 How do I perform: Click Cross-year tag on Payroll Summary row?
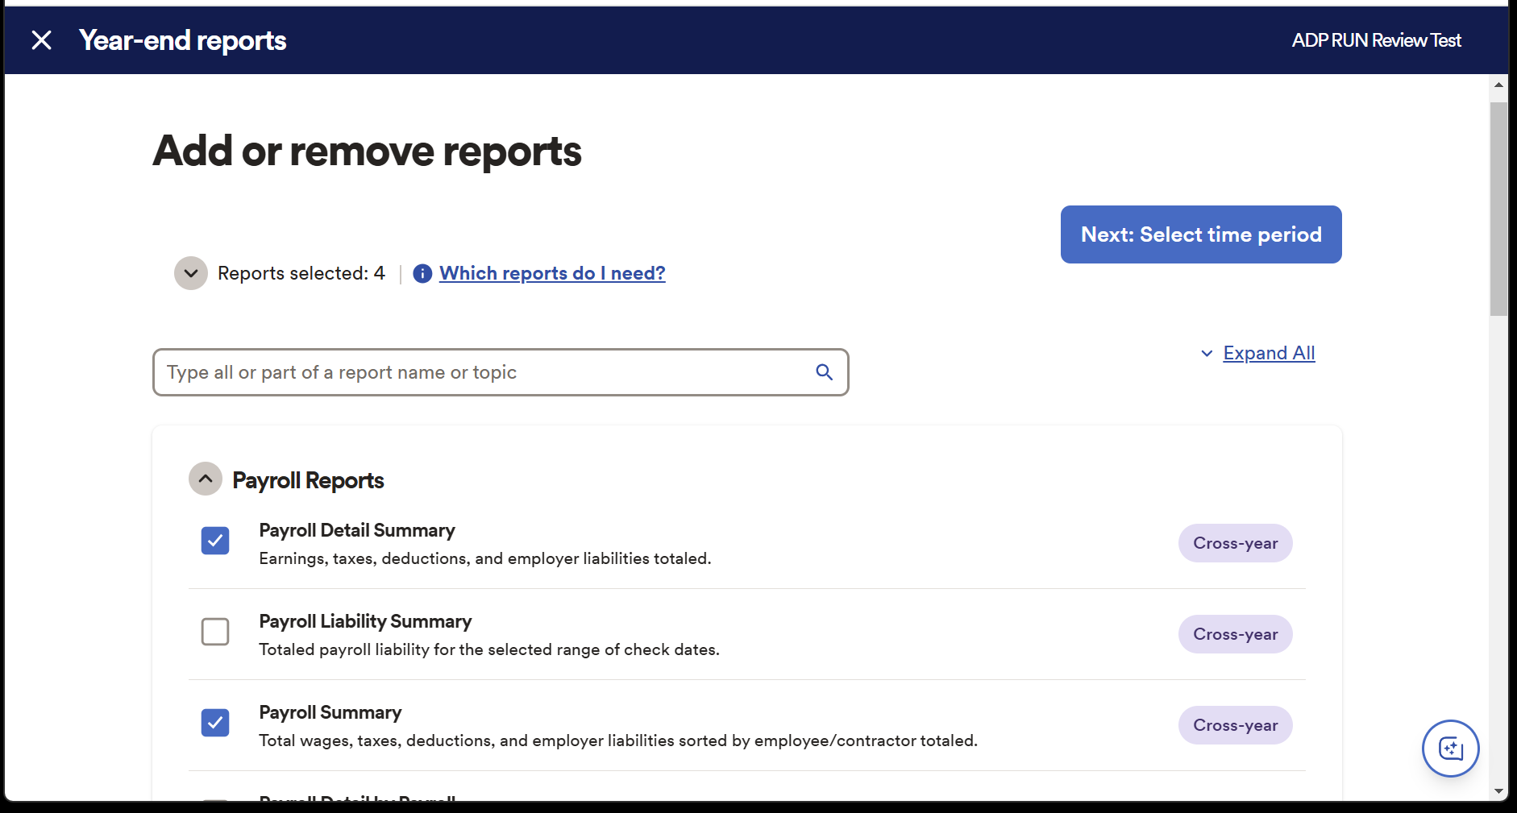(1235, 725)
